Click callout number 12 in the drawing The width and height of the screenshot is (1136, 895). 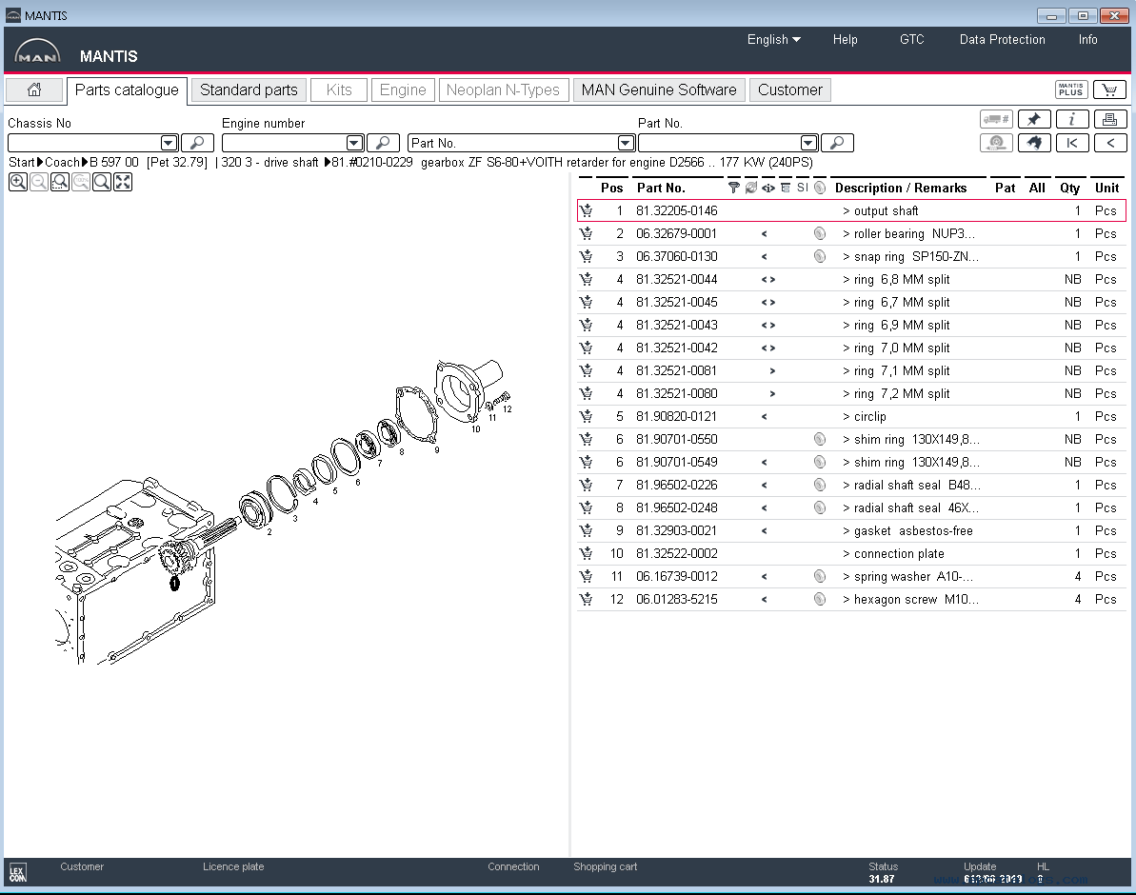click(x=508, y=409)
